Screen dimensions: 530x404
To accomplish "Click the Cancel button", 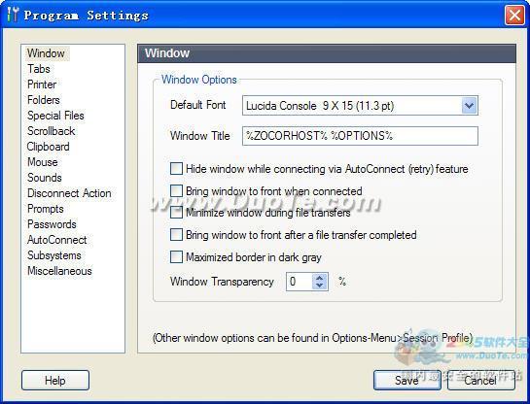I will [x=480, y=381].
